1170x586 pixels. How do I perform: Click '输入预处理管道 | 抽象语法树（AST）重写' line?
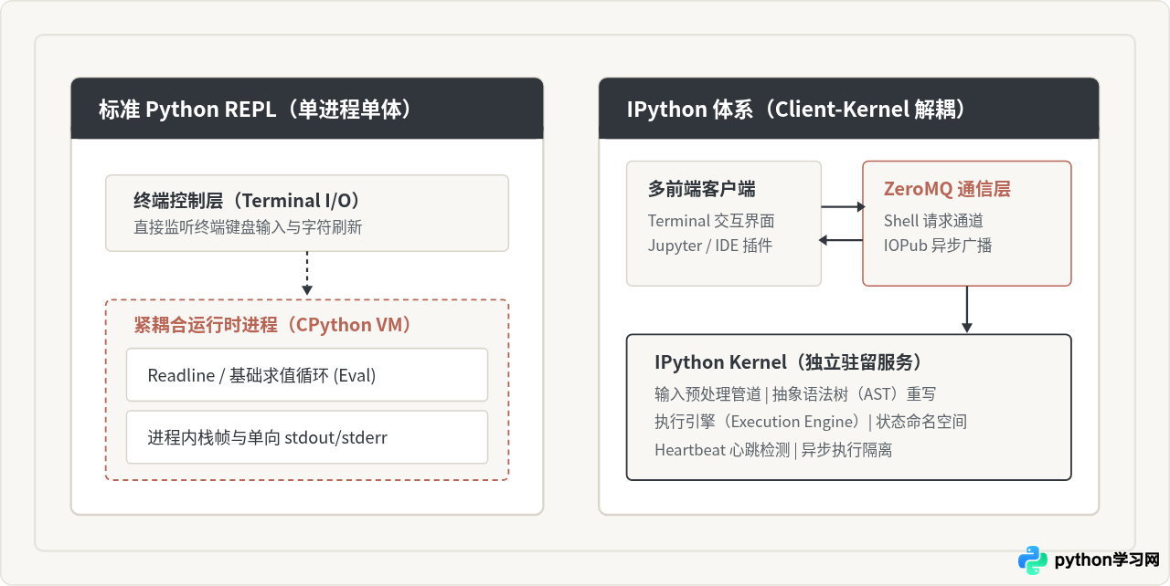(x=795, y=394)
